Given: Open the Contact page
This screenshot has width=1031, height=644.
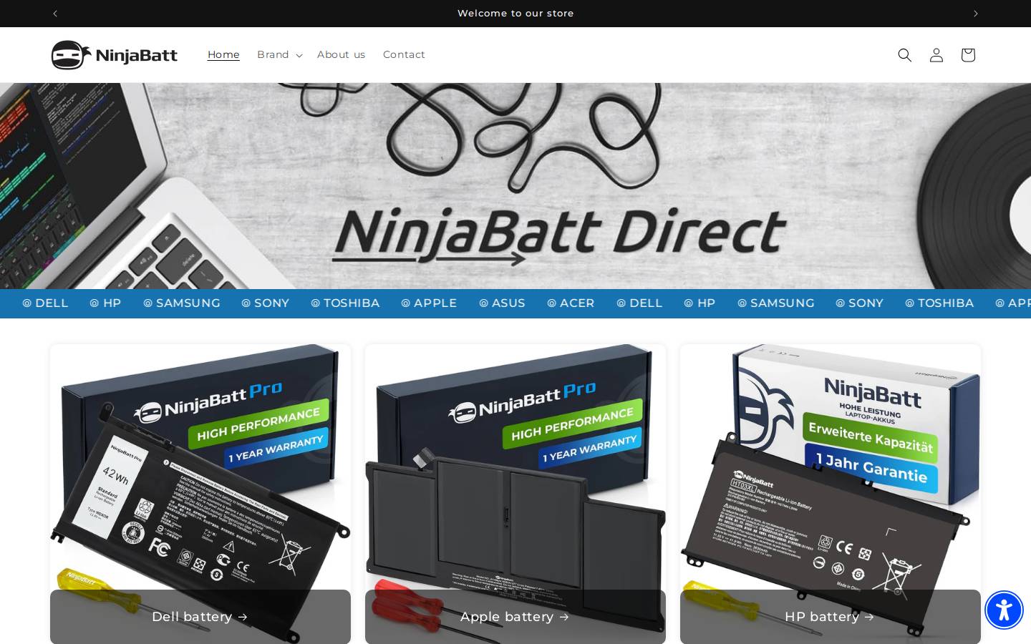Looking at the screenshot, I should [404, 54].
